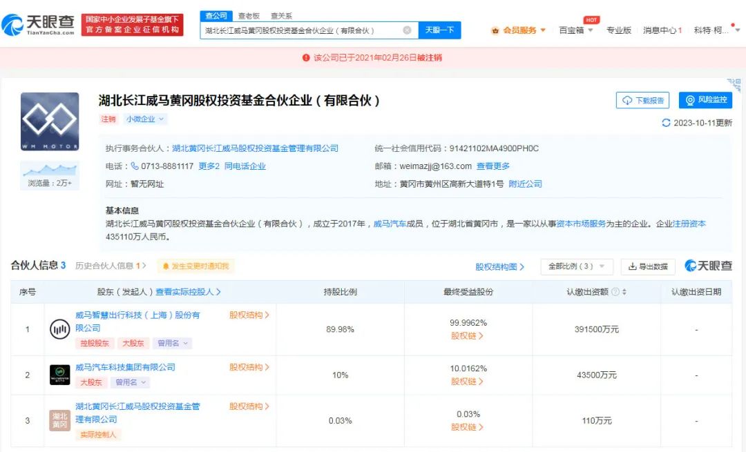Click the 湖北黄冈 shareholder avatar

point(60,420)
